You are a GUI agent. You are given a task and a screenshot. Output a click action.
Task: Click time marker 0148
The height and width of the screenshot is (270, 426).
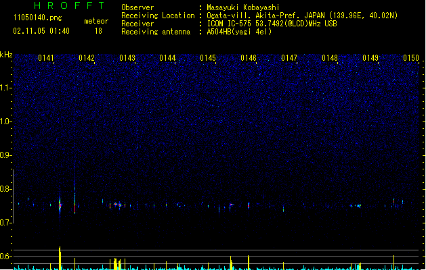coord(330,58)
